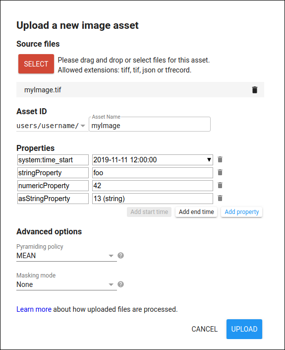The width and height of the screenshot is (285, 350).
Task: Open the system:time_start date dropdown arrow
Action: coord(209,160)
